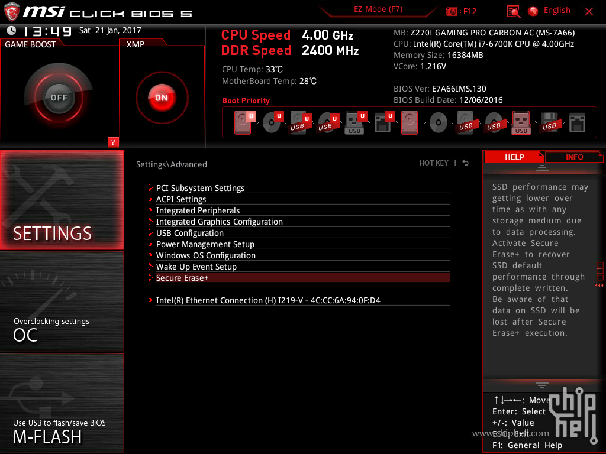The width and height of the screenshot is (606, 454).
Task: Click the back arrow next to HOT KEY
Action: coord(466,163)
